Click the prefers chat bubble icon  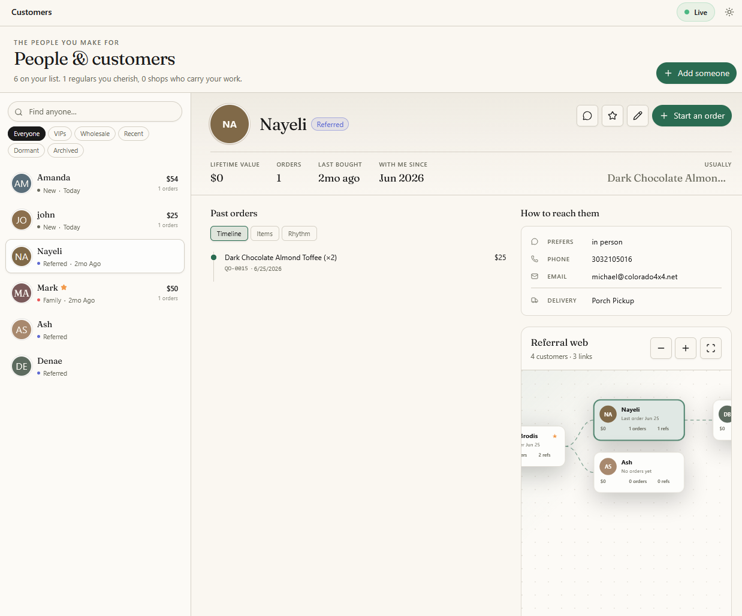535,241
